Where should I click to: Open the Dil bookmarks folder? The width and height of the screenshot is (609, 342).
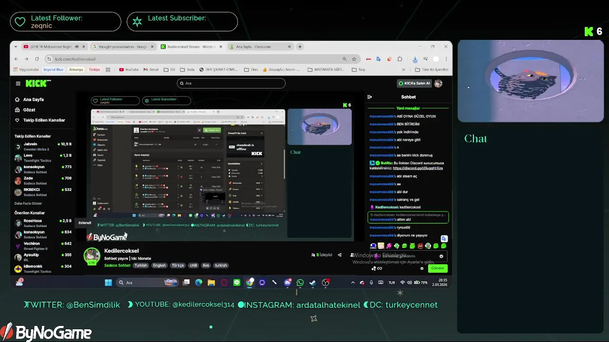point(169,70)
